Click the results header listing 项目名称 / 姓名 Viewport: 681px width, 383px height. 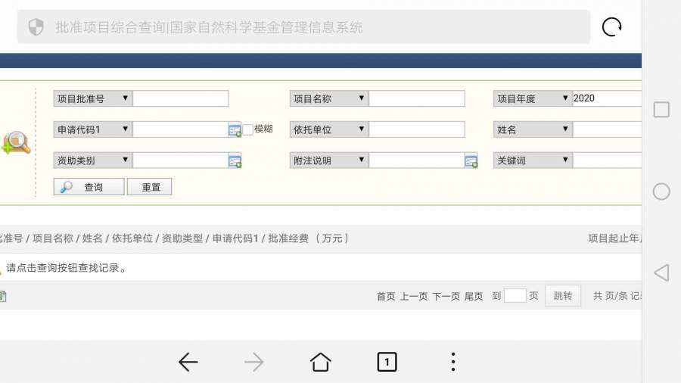click(175, 238)
